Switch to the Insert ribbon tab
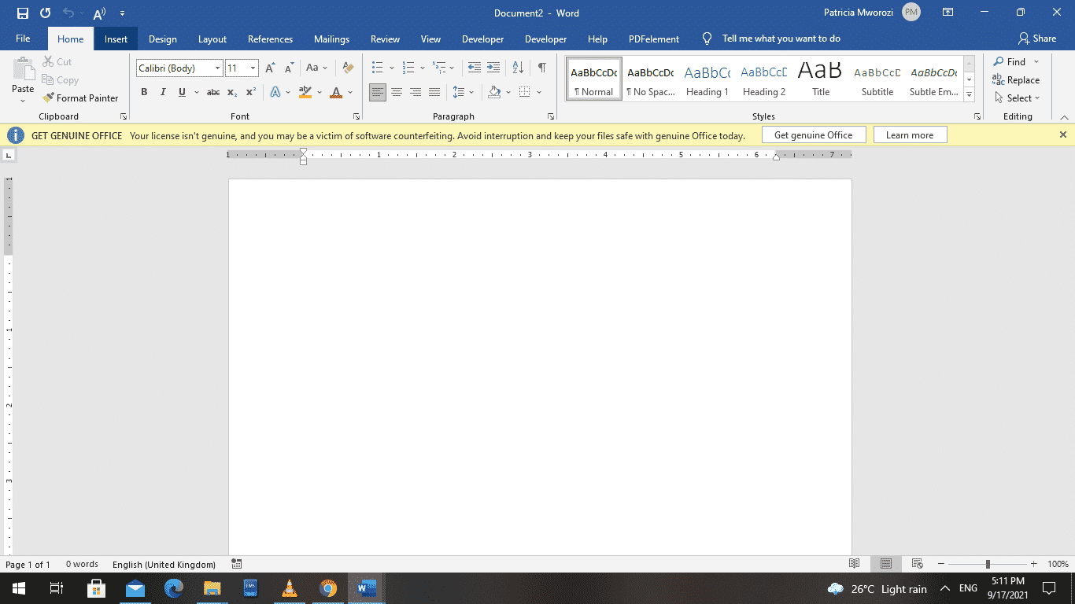 (x=116, y=39)
